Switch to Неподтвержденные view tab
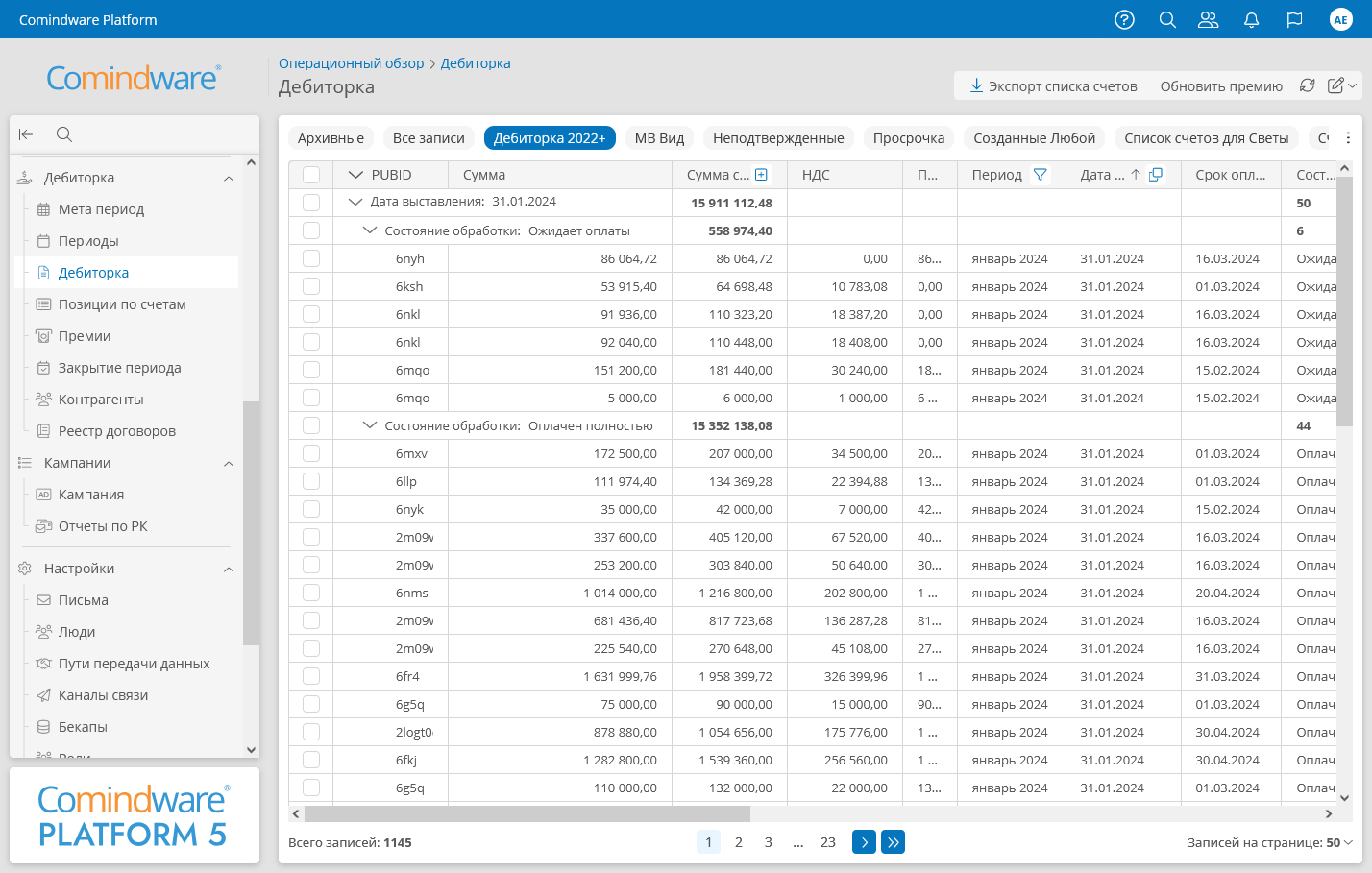1372x873 pixels. 778,138
